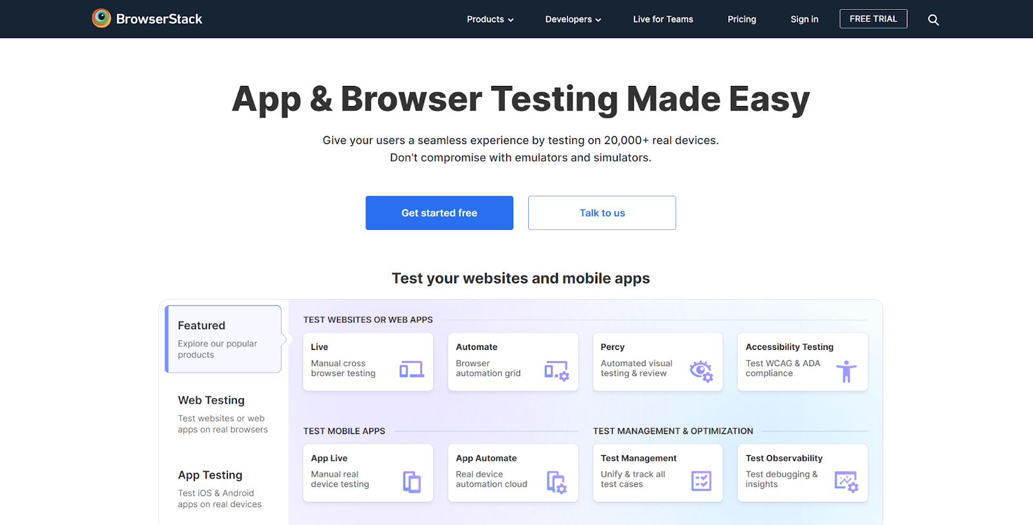The width and height of the screenshot is (1033, 525).
Task: Open the Test Management card title
Action: pos(639,458)
